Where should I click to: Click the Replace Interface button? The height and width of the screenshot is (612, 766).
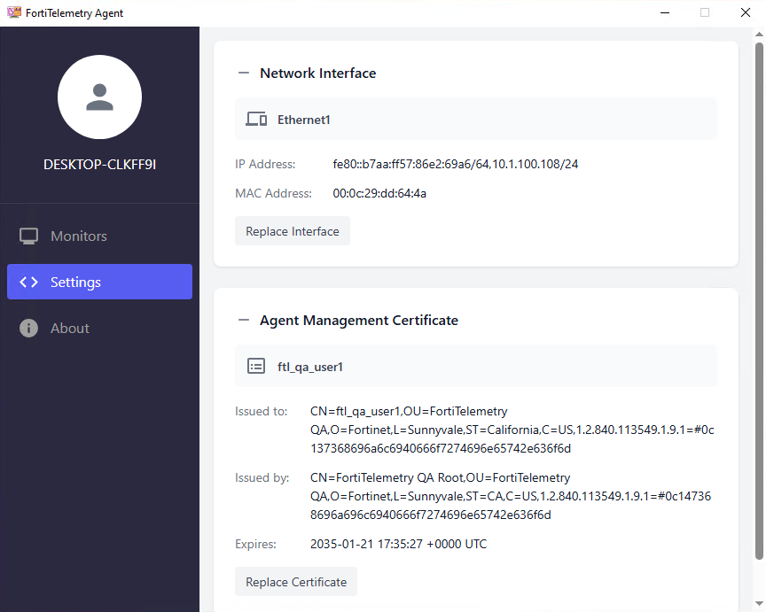click(x=292, y=230)
